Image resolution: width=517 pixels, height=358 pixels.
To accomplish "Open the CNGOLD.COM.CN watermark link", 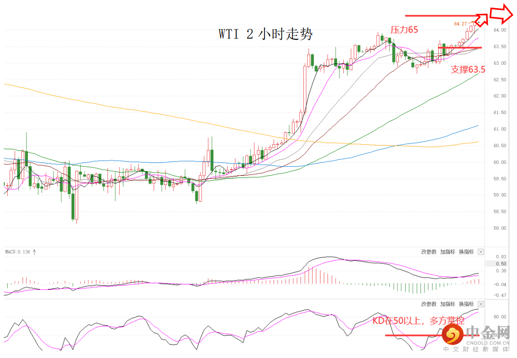I will point(488,343).
